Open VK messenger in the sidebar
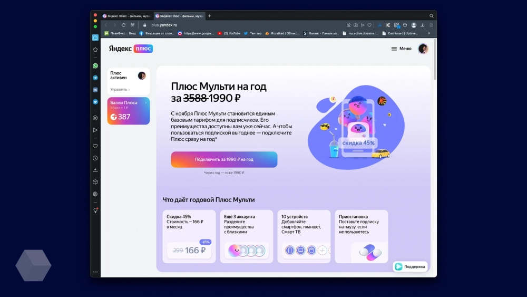This screenshot has width=527, height=297. pos(95,90)
